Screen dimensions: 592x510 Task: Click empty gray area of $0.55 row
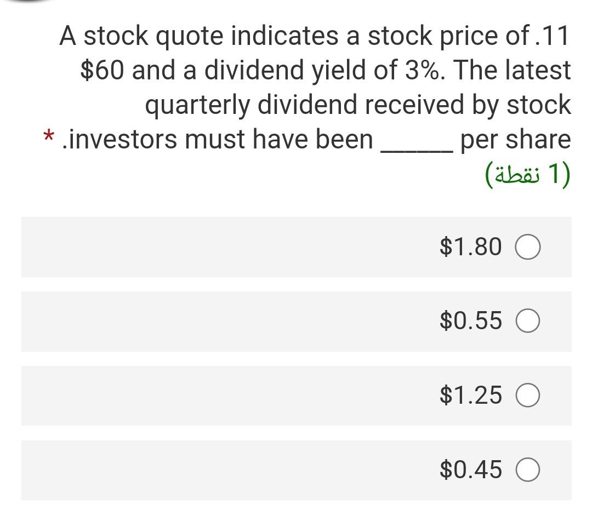(226, 321)
